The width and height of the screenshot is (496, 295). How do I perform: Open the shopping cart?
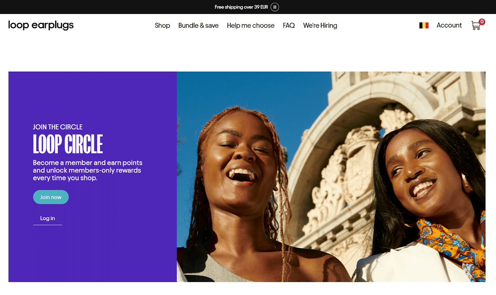point(476,25)
